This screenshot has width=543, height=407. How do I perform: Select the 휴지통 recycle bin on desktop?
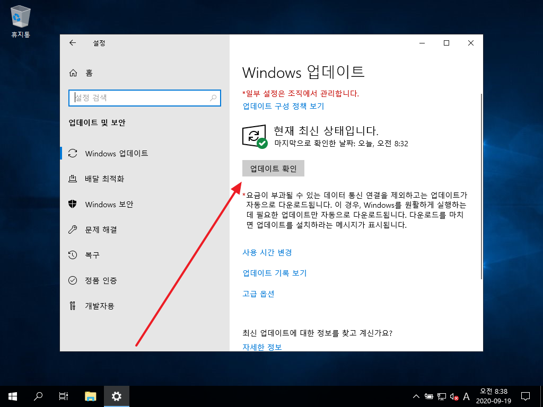(21, 21)
